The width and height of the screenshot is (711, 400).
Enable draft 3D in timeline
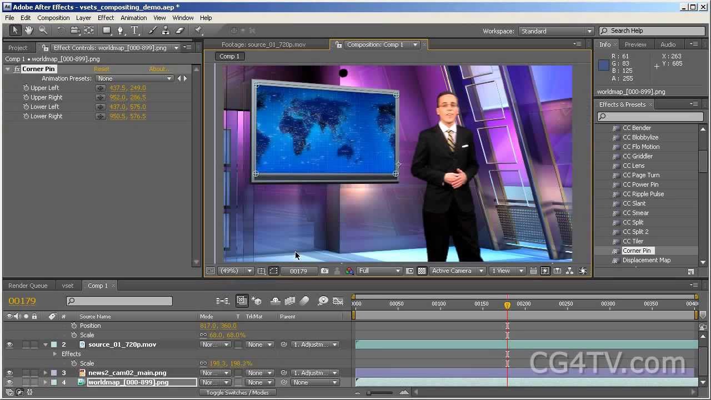point(257,301)
